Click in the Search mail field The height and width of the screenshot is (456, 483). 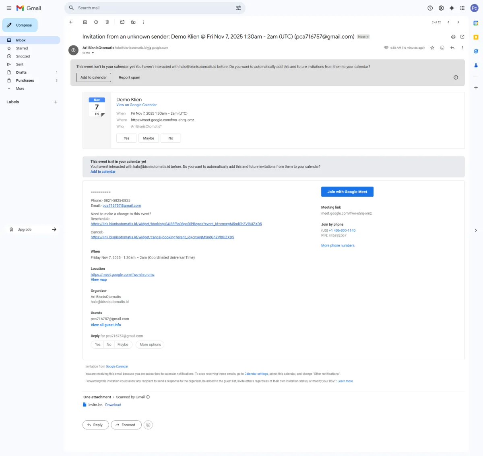(x=155, y=8)
